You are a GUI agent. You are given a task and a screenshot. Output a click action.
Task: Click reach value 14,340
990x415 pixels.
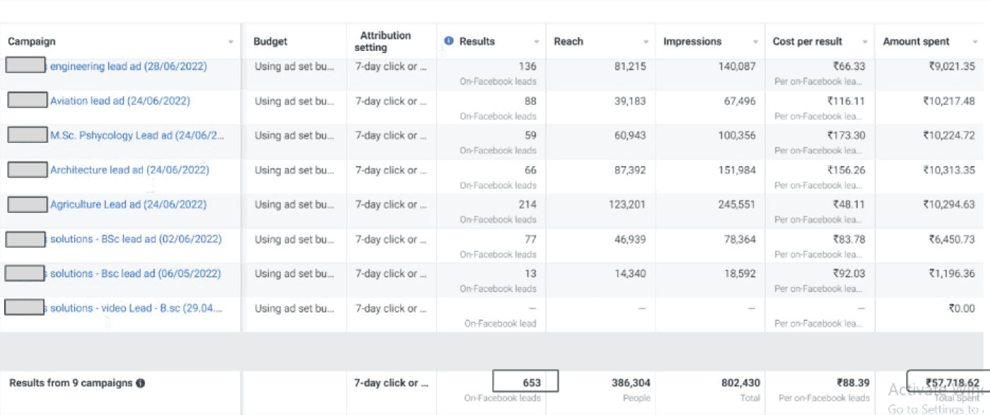click(631, 274)
